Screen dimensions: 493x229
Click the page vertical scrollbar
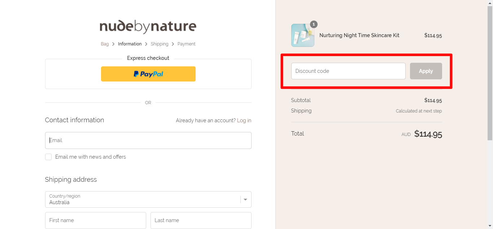click(490, 72)
